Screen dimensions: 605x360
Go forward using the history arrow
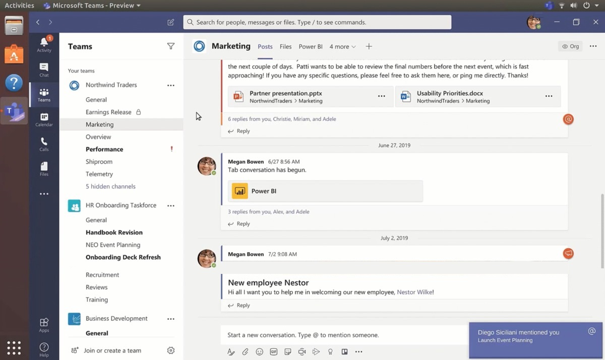[x=50, y=22]
